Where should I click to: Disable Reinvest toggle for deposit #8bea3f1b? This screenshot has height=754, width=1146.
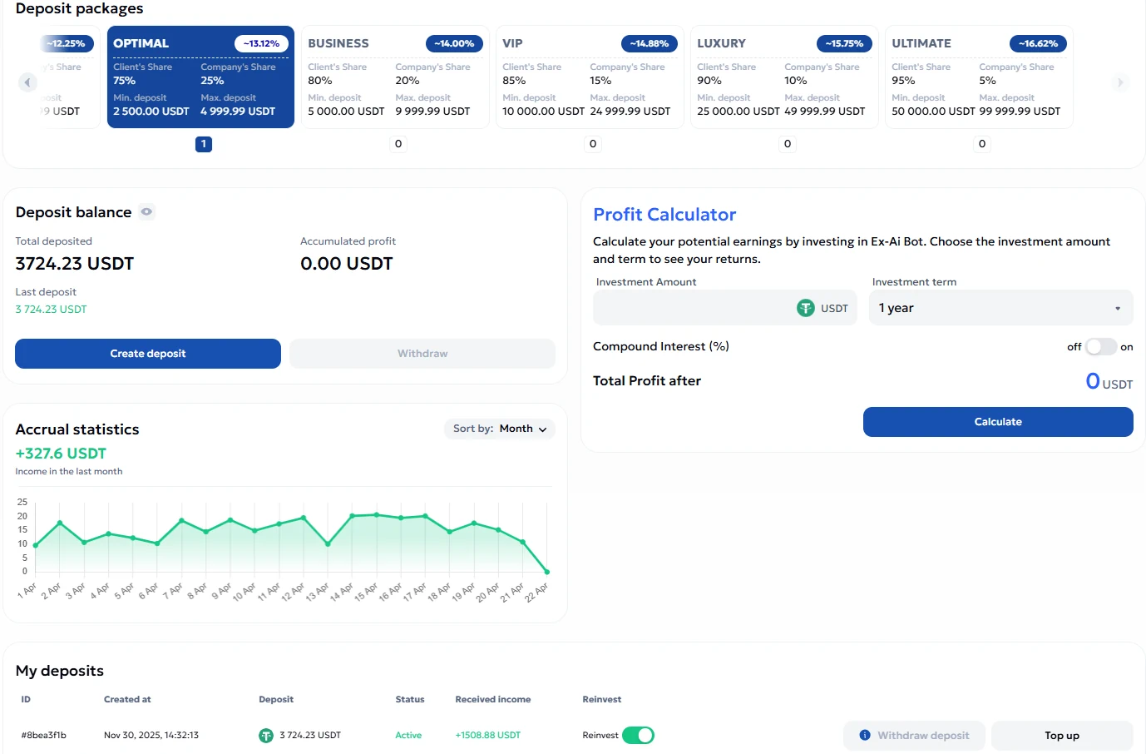(638, 736)
